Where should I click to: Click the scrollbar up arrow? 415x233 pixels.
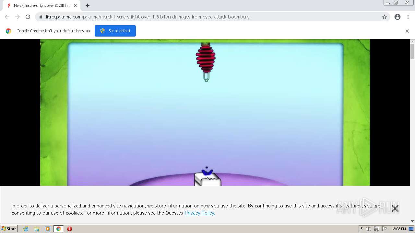point(412,41)
